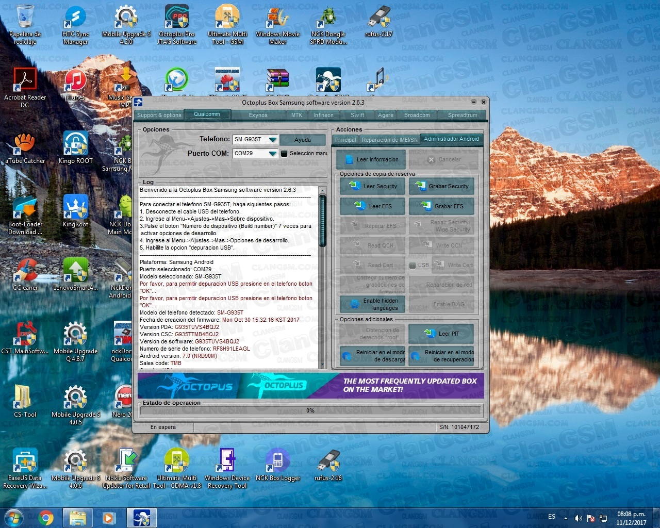
Task: Expand the Puerto COM dropdown
Action: pos(273,154)
